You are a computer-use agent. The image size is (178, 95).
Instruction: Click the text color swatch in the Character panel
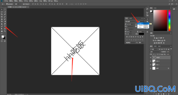pos(141,34)
